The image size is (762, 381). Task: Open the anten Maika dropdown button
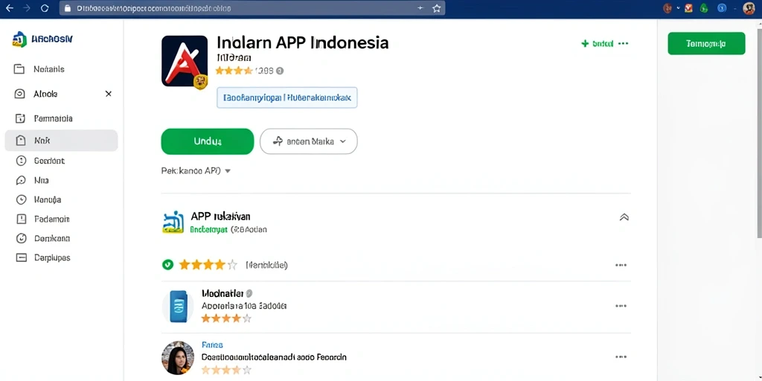(x=309, y=141)
